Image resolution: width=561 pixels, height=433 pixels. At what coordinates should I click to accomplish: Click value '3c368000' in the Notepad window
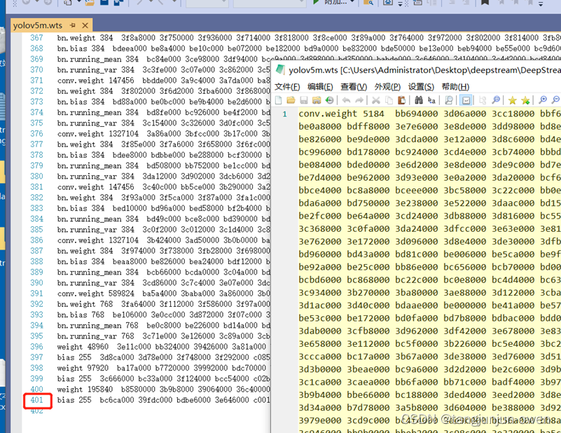pos(320,228)
